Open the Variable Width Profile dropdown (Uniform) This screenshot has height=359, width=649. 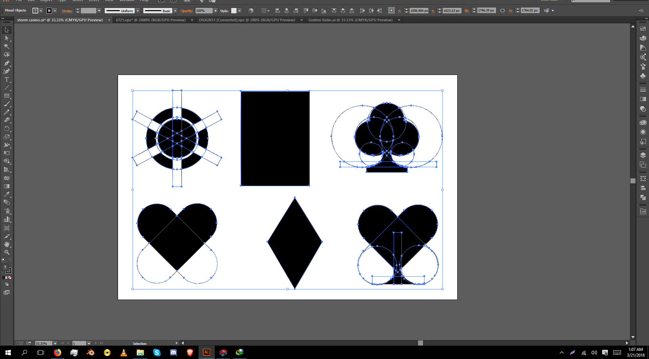pos(138,11)
